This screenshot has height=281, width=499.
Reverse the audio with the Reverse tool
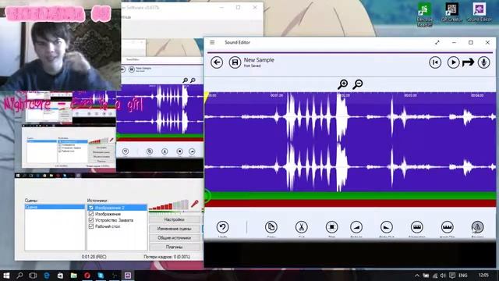coord(477,227)
